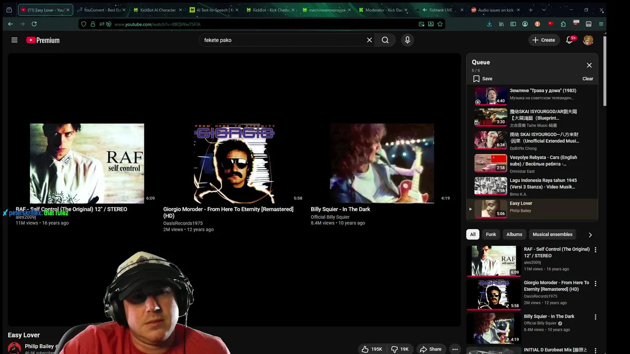Open INITIAL D Eurobeat Mix suggestion

coord(555,350)
